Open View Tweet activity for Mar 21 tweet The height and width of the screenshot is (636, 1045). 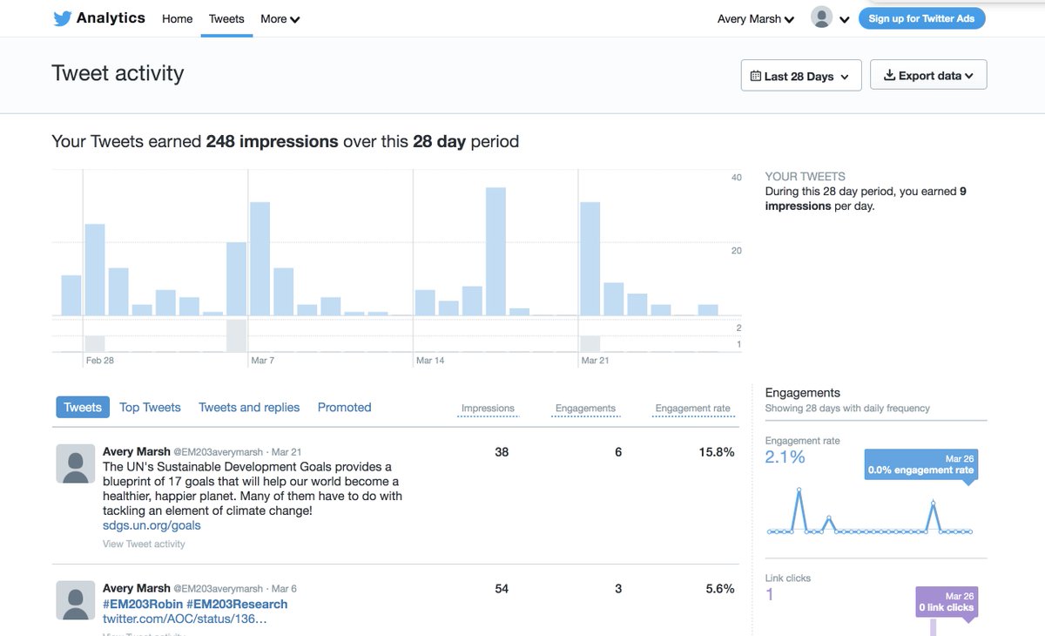(144, 544)
